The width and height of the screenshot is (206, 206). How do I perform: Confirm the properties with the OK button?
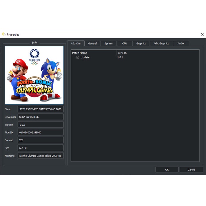coord(167,170)
